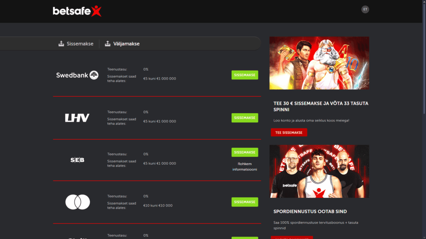Image resolution: width=426 pixels, height=239 pixels.
Task: Select the Swedbank logo
Action: [x=77, y=75]
